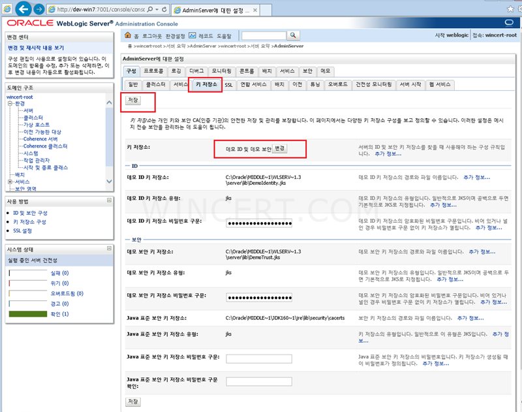The width and height of the screenshot is (522, 412).
Task: Select the wincert-root domain node
Action: [20, 97]
